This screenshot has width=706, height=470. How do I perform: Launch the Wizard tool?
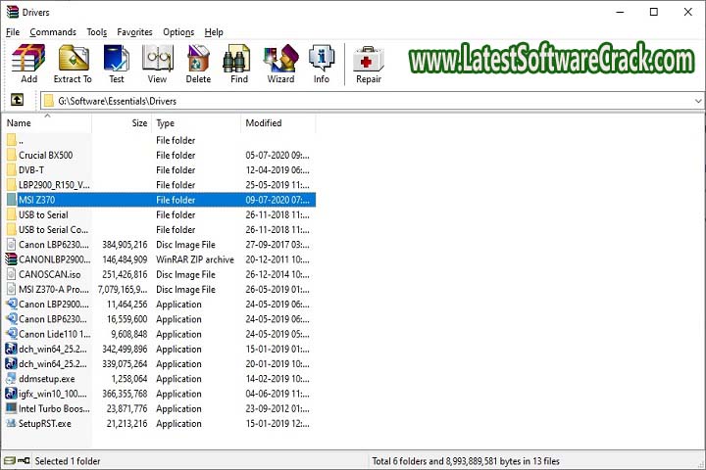(280, 64)
